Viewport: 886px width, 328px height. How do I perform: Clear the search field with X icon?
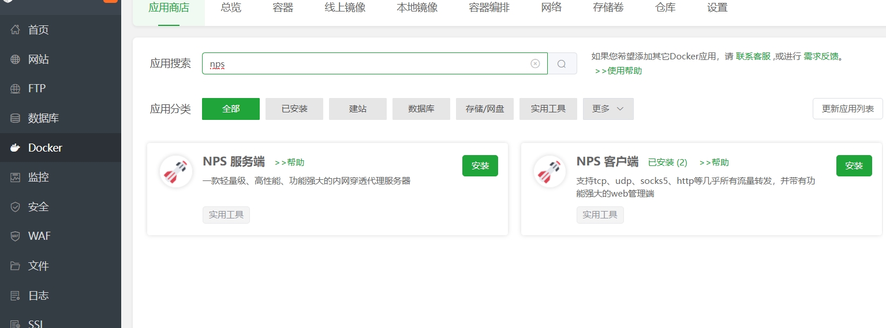535,63
